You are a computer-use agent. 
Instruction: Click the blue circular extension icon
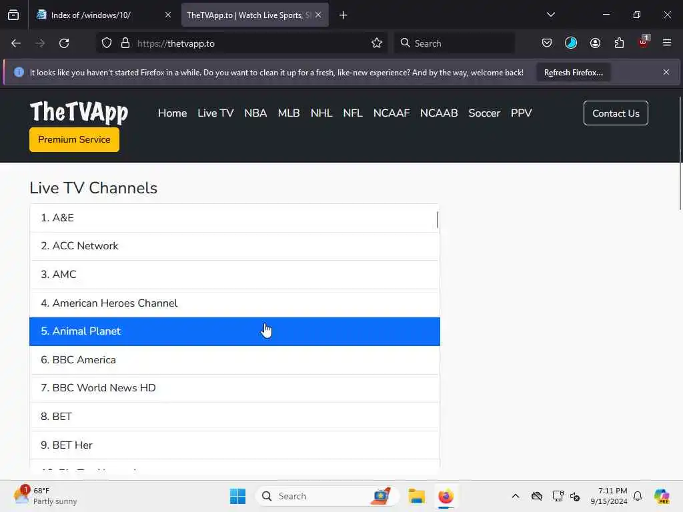tap(571, 43)
